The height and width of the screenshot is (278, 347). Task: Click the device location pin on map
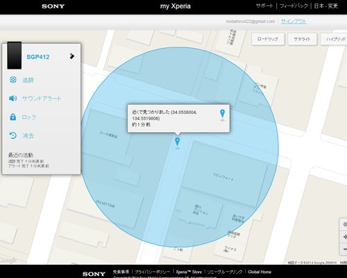(x=177, y=142)
